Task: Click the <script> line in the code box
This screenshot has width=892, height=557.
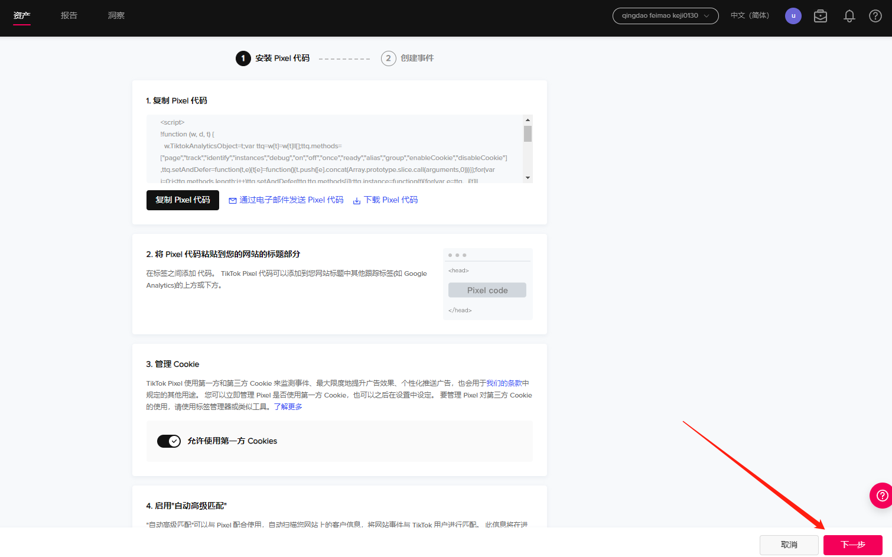Action: [172, 122]
